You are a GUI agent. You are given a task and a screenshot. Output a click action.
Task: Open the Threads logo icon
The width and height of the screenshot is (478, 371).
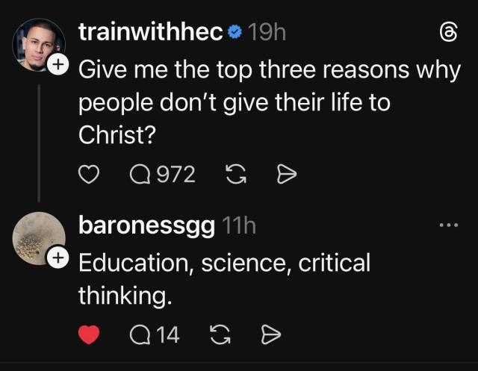(448, 33)
